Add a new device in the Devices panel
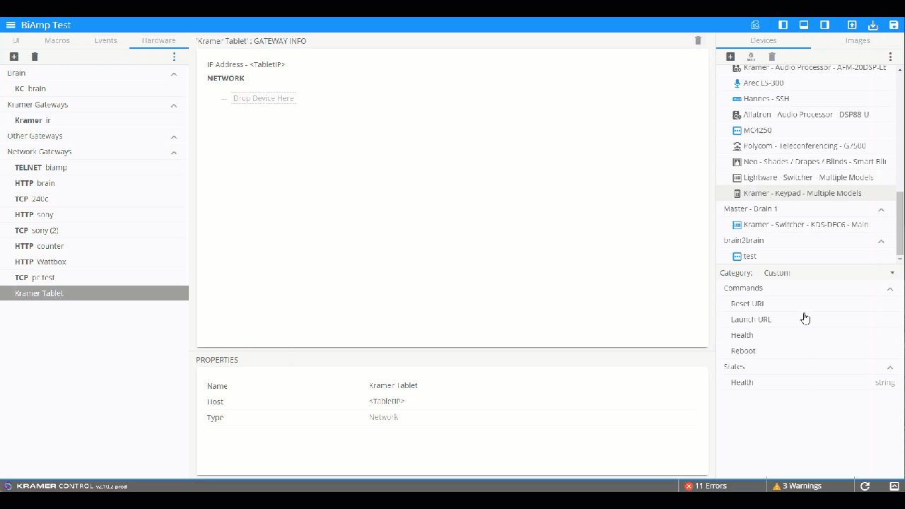Viewport: 905px width, 509px height. click(730, 57)
